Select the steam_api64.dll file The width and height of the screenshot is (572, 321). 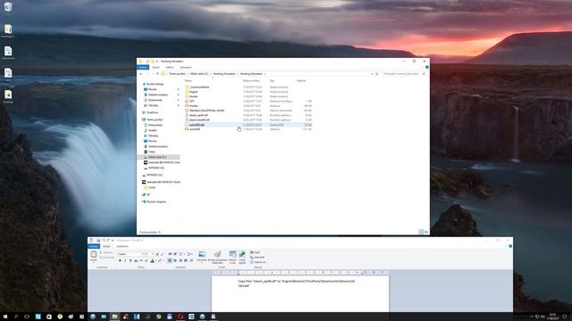[x=198, y=115]
